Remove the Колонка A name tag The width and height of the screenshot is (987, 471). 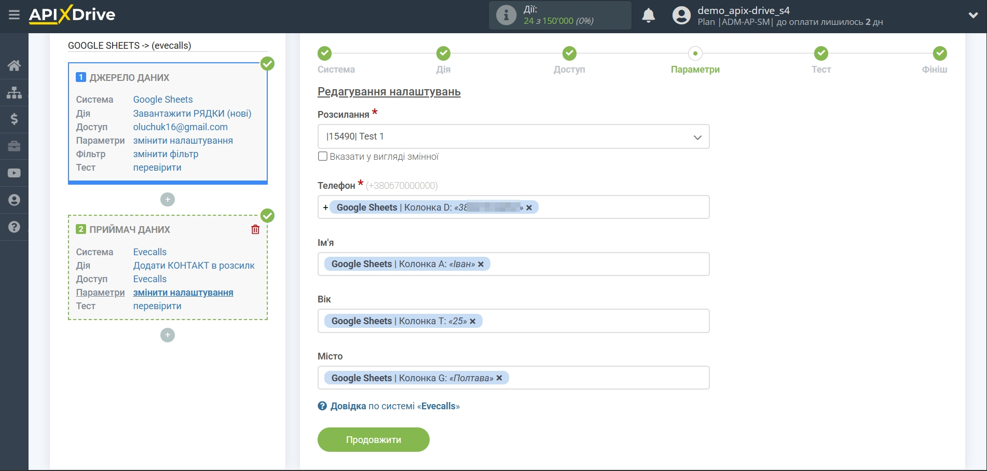tap(481, 264)
